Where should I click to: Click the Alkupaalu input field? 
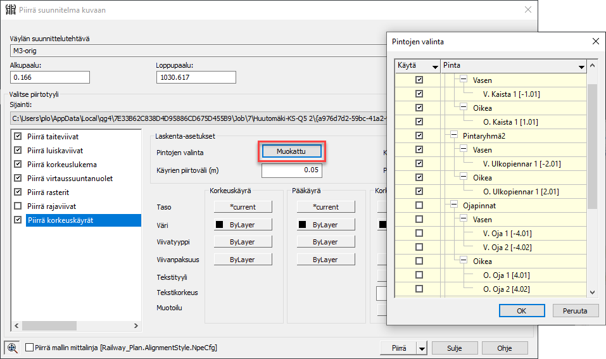tap(50, 77)
